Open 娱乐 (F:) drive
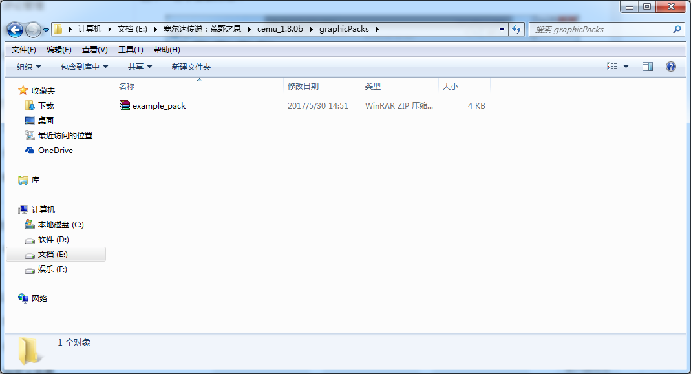Image resolution: width=691 pixels, height=374 pixels. click(x=52, y=269)
